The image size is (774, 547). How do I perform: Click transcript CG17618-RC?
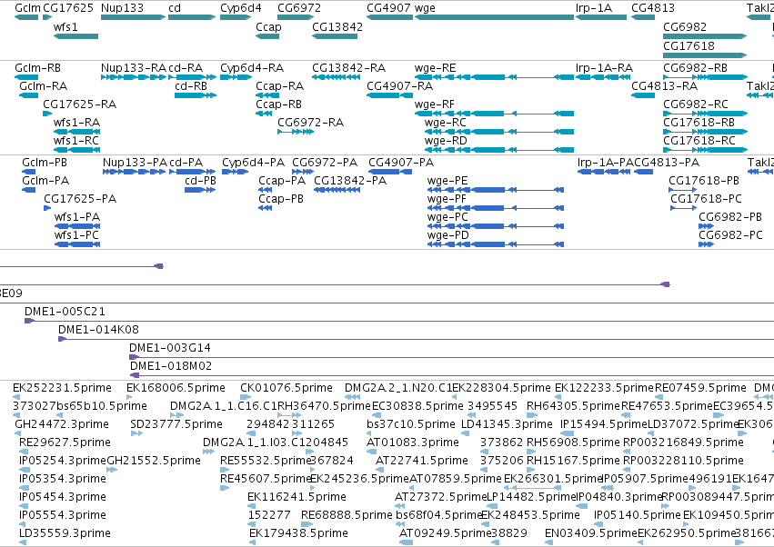click(x=704, y=150)
